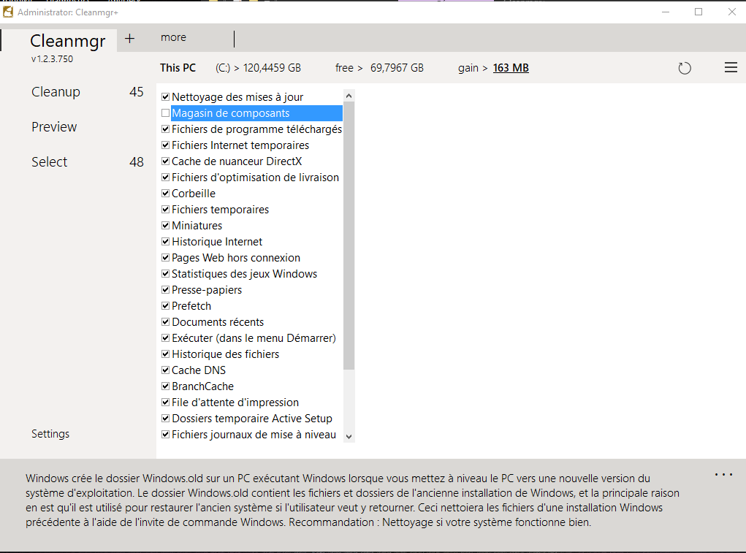Maximize the Cleanmgr+ window
The image size is (746, 553).
click(699, 12)
